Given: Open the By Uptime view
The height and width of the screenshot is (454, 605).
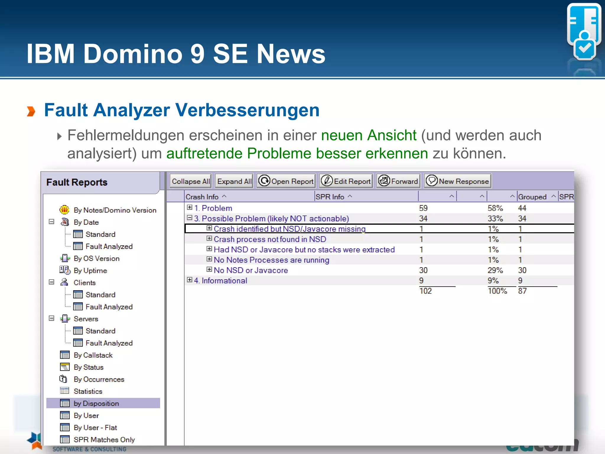Looking at the screenshot, I should [90, 271].
